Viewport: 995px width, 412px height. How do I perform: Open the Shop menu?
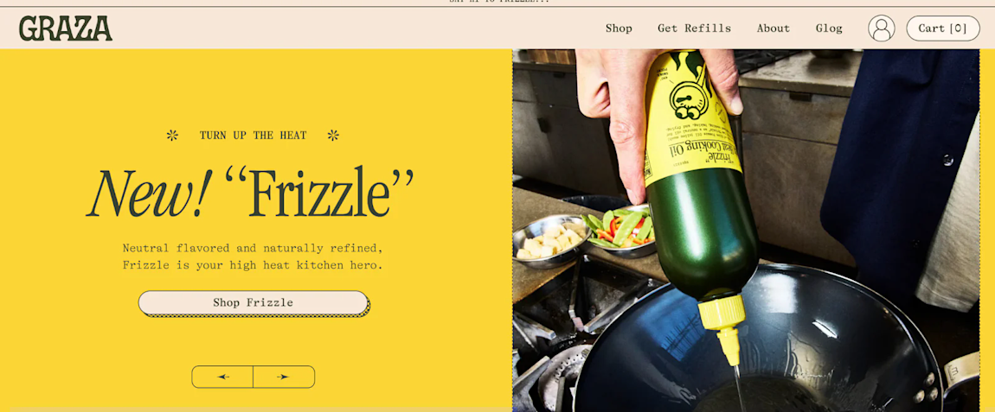pos(619,29)
